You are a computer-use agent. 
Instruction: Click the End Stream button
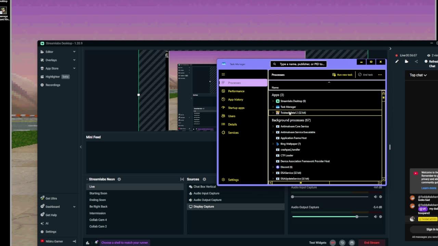point(372,243)
